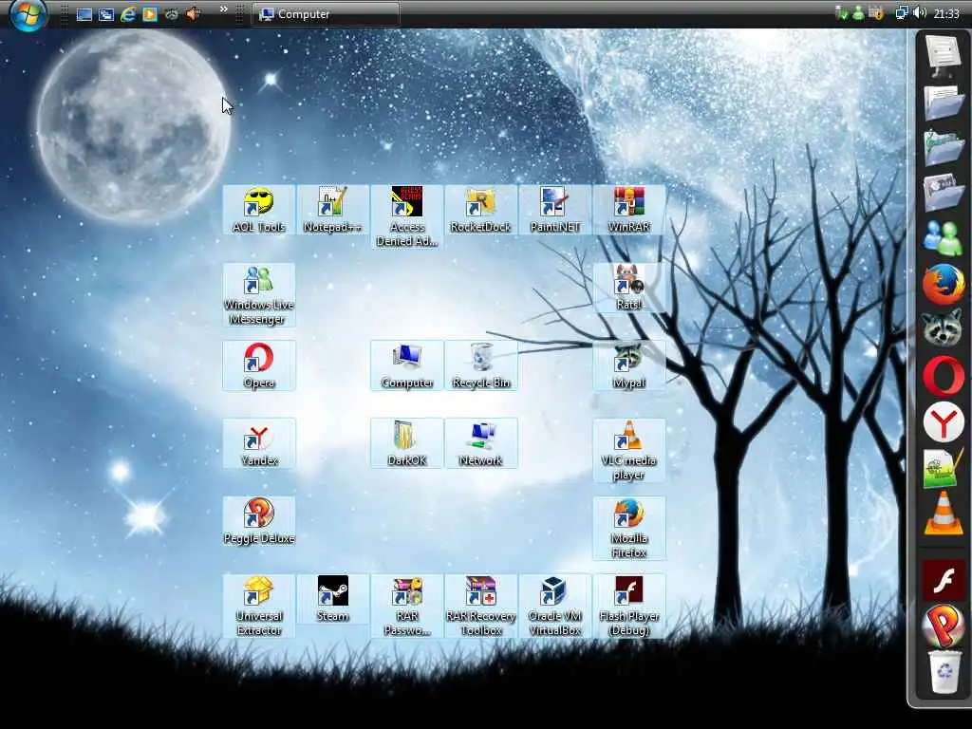Click the raccoon icon in Quick Launch
The width and height of the screenshot is (972, 729).
coord(171,14)
